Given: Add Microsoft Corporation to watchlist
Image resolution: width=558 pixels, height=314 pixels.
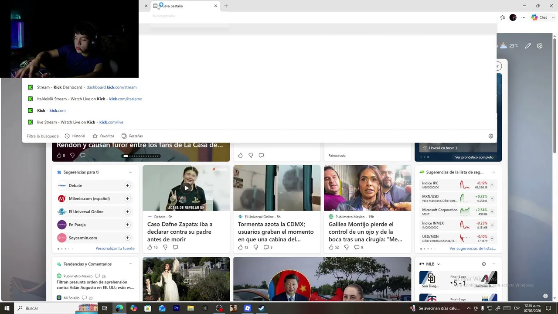Looking at the screenshot, I should (492, 212).
